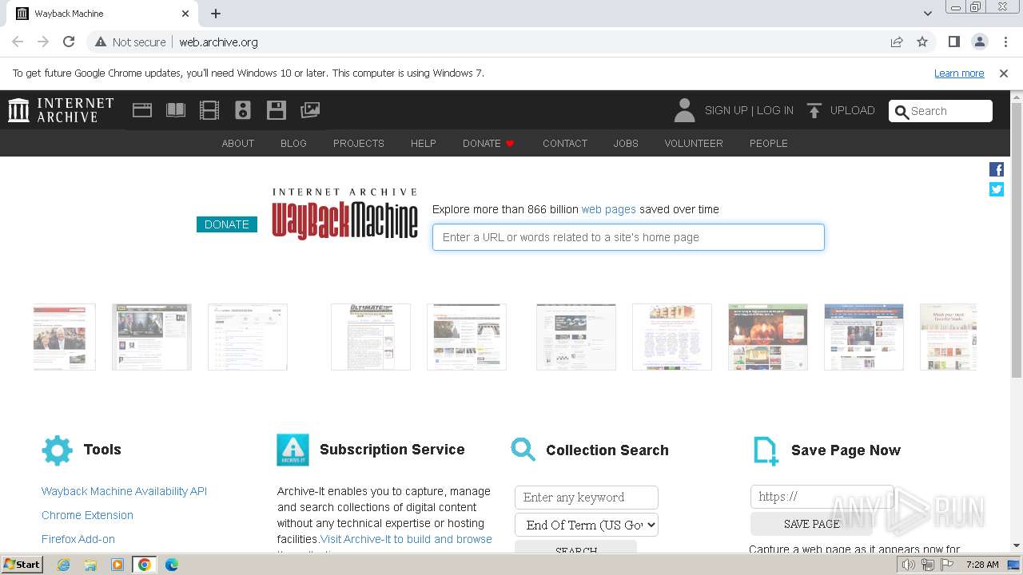Open the 'web pages' link
This screenshot has width=1023, height=575.
pos(609,209)
